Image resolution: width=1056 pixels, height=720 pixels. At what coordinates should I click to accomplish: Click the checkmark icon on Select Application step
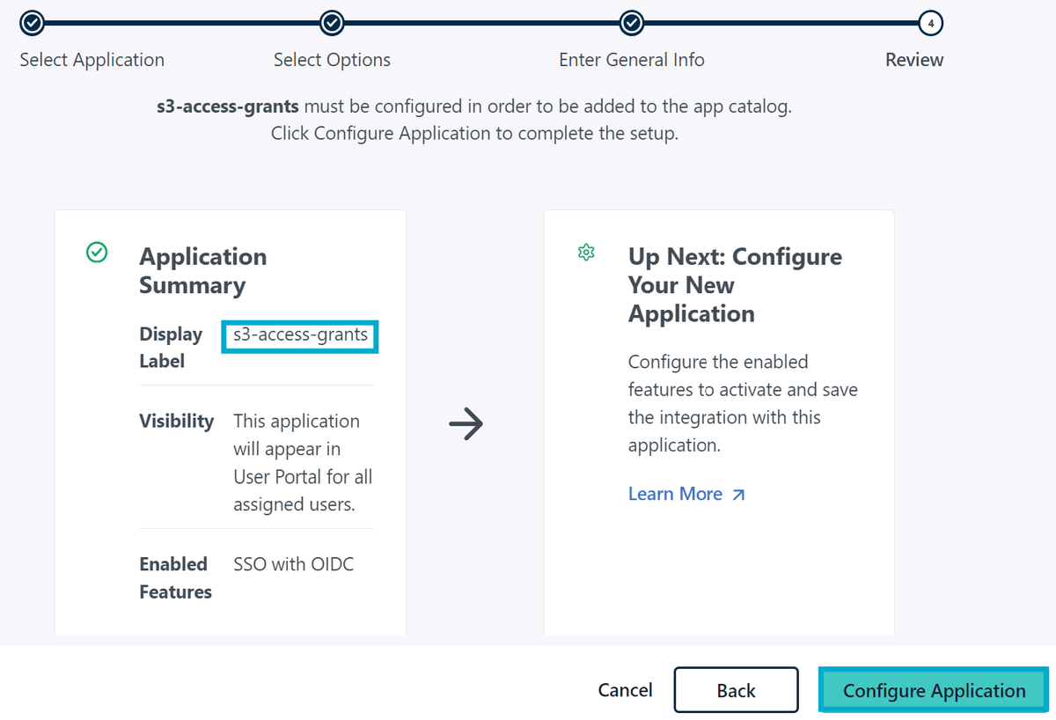[x=32, y=23]
